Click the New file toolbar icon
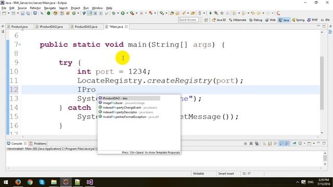 (x=4, y=13)
